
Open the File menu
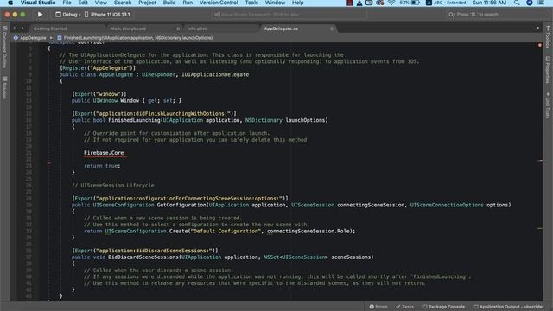click(67, 3)
